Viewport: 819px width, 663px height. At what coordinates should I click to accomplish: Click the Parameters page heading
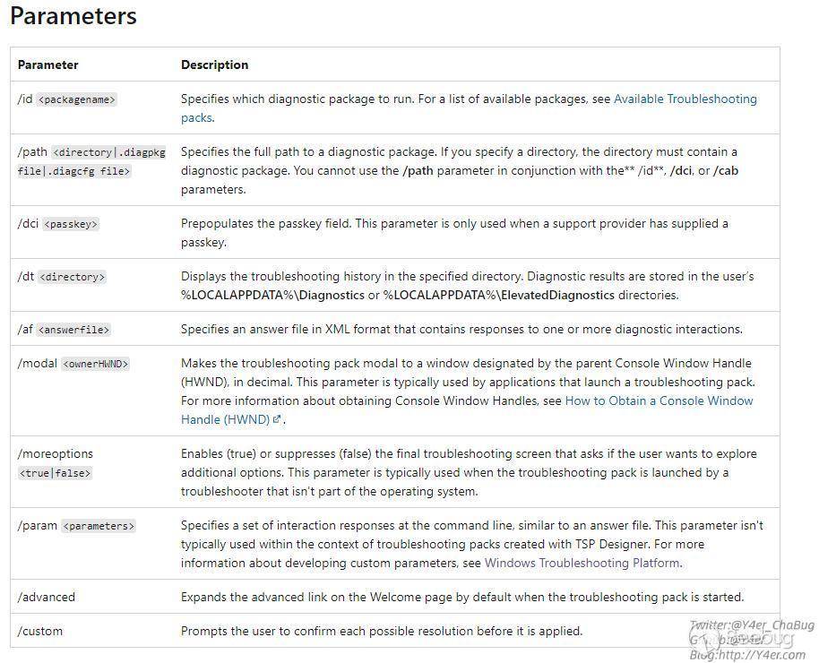click(x=73, y=16)
